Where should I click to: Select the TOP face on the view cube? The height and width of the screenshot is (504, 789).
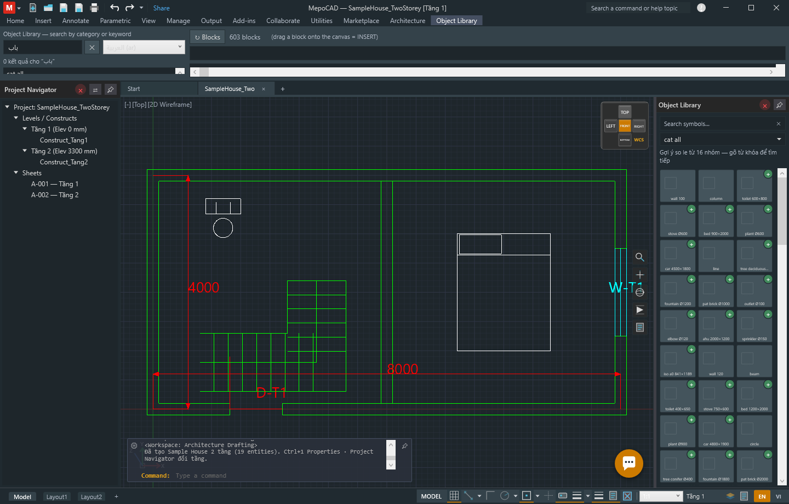pyautogui.click(x=625, y=112)
